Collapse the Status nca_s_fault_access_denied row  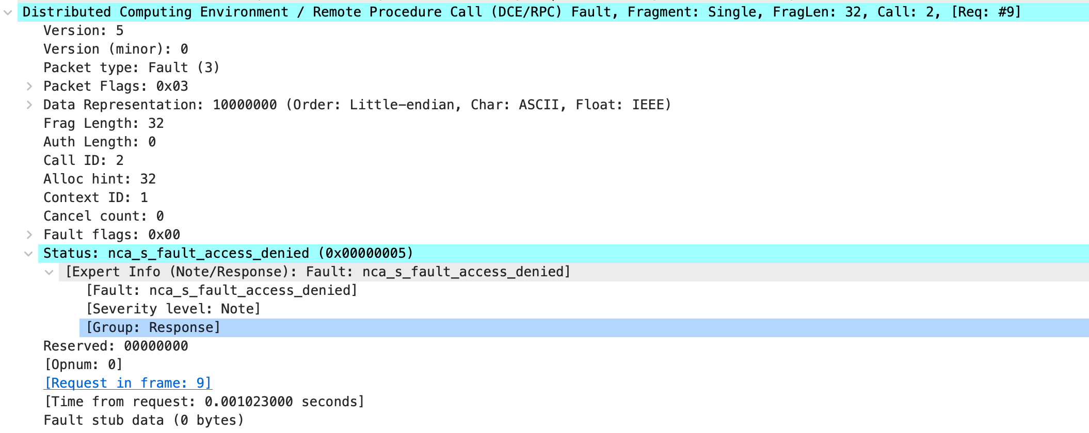[x=29, y=254]
